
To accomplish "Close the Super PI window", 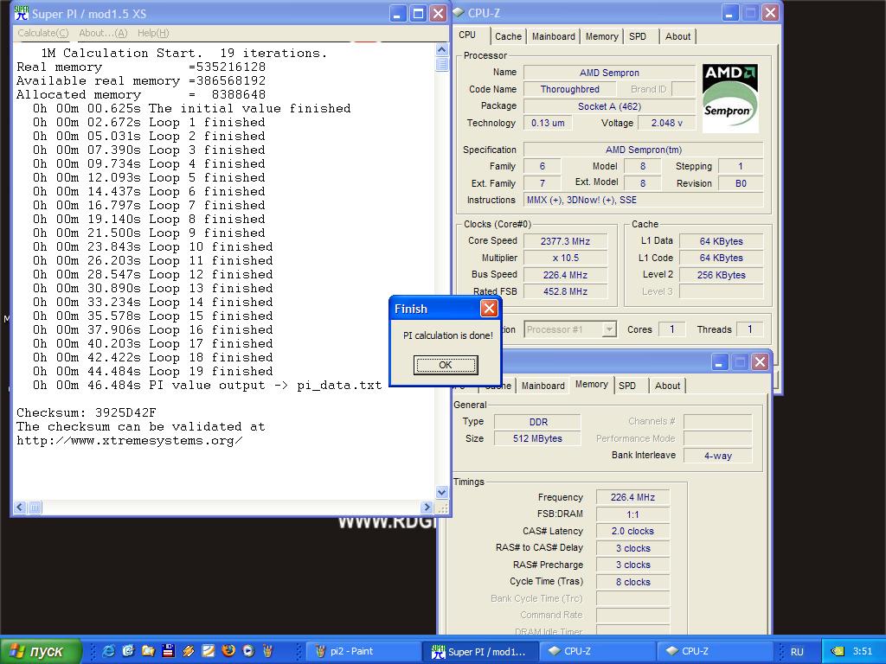I will tap(439, 14).
